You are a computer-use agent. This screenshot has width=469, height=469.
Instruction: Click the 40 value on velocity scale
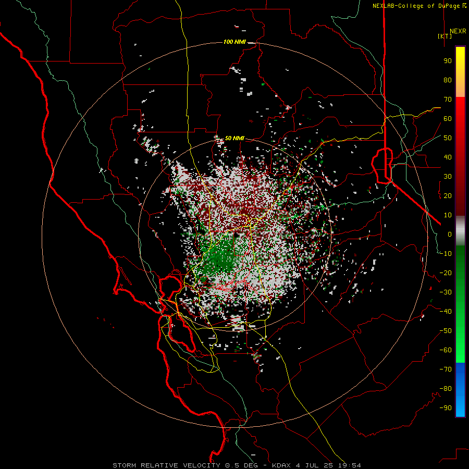pos(448,157)
